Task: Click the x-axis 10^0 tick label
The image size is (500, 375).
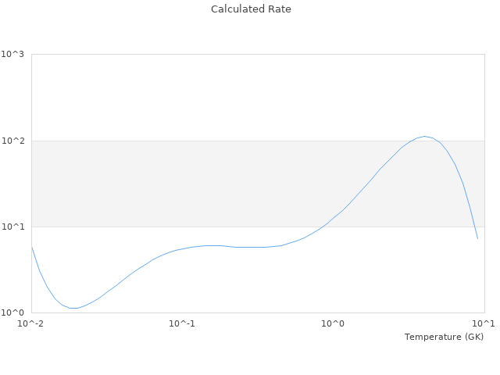Action: coord(334,323)
